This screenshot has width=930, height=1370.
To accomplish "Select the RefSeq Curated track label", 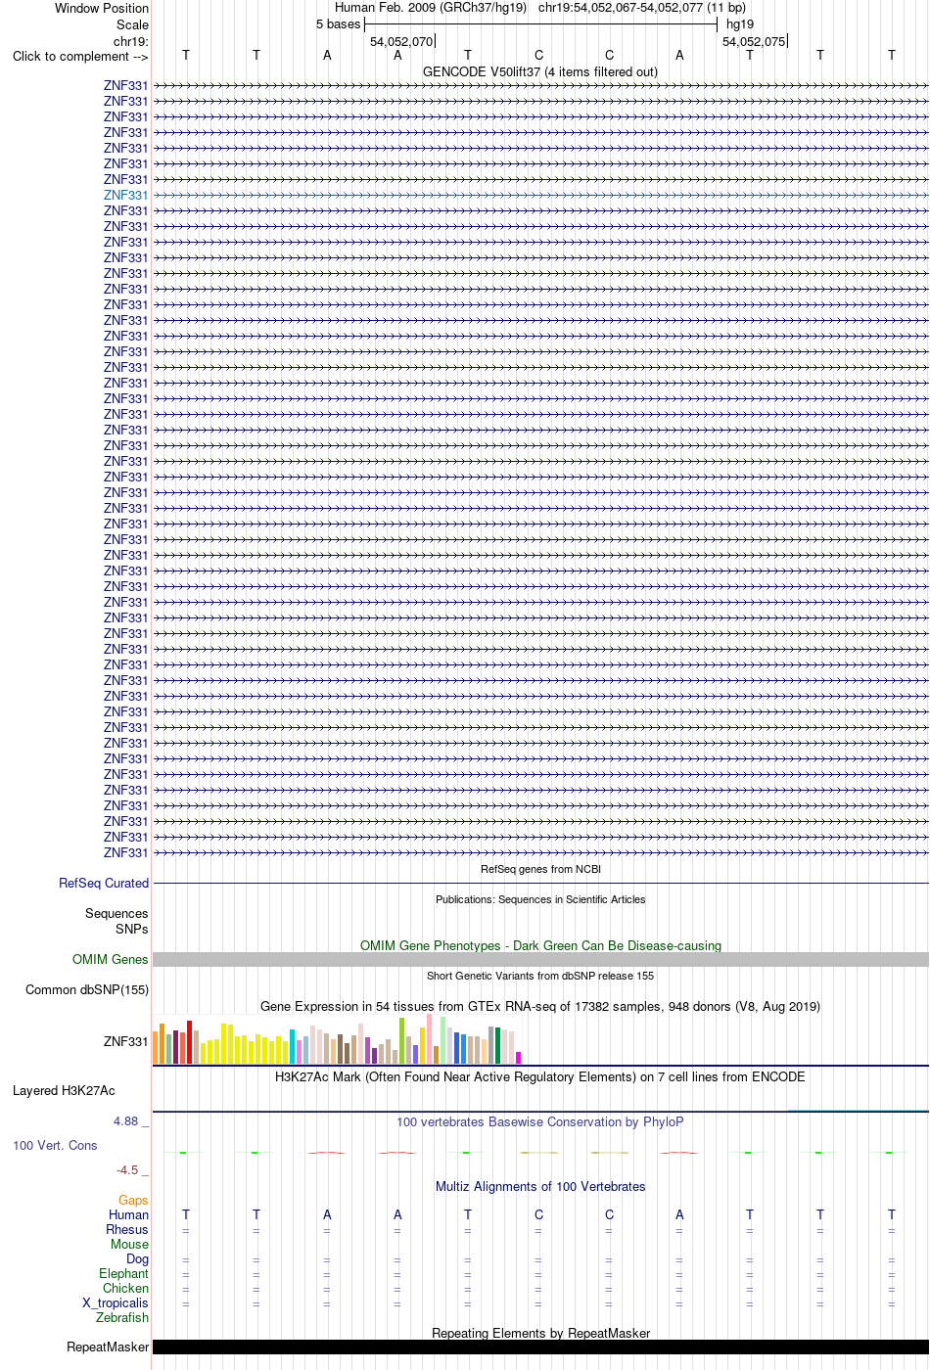I will point(104,883).
